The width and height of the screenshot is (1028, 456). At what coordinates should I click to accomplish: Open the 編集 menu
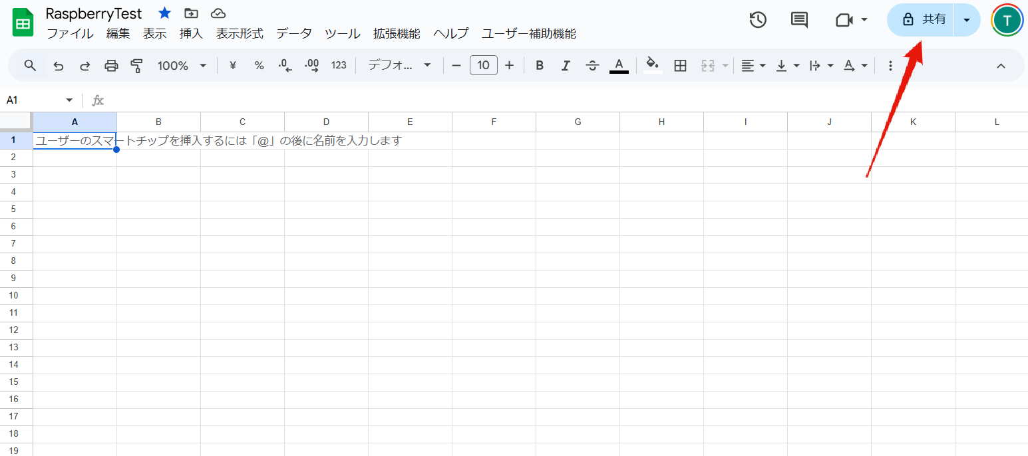118,33
